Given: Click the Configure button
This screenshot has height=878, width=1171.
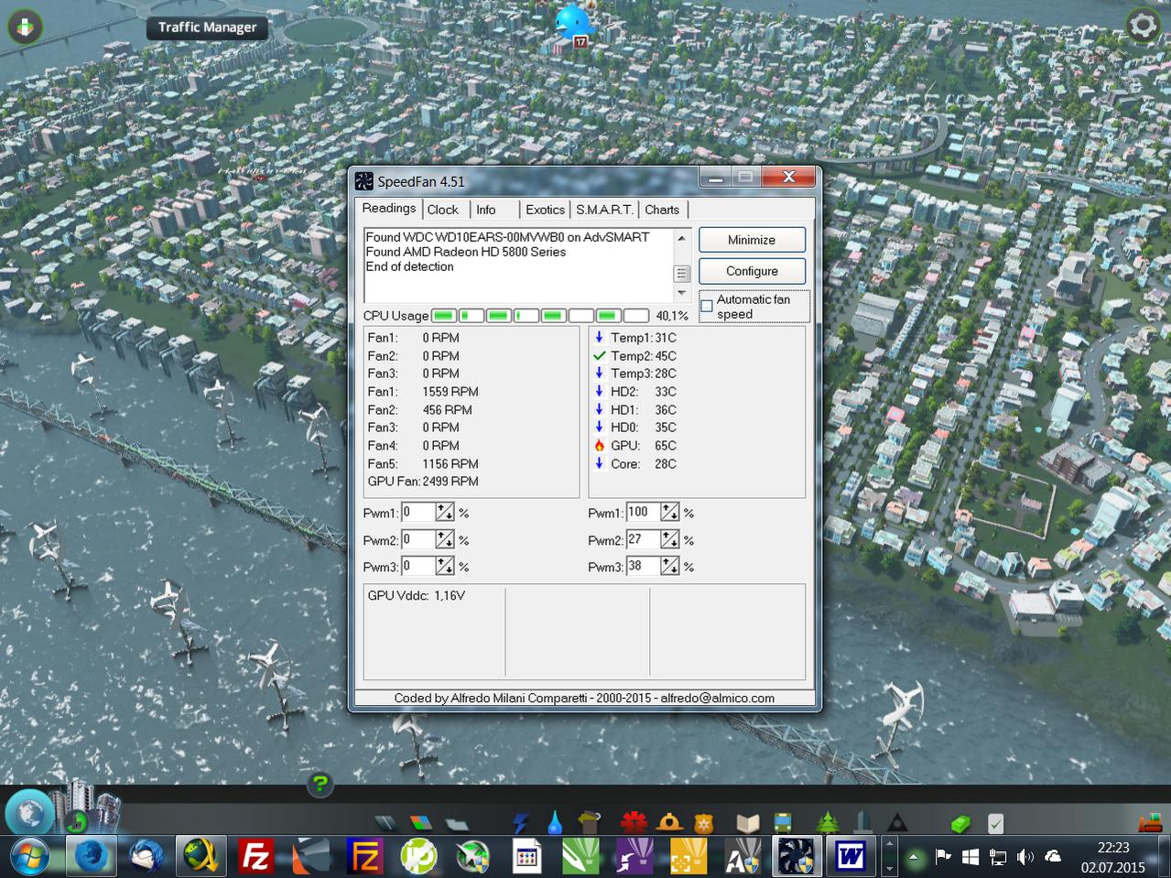Looking at the screenshot, I should pyautogui.click(x=752, y=271).
